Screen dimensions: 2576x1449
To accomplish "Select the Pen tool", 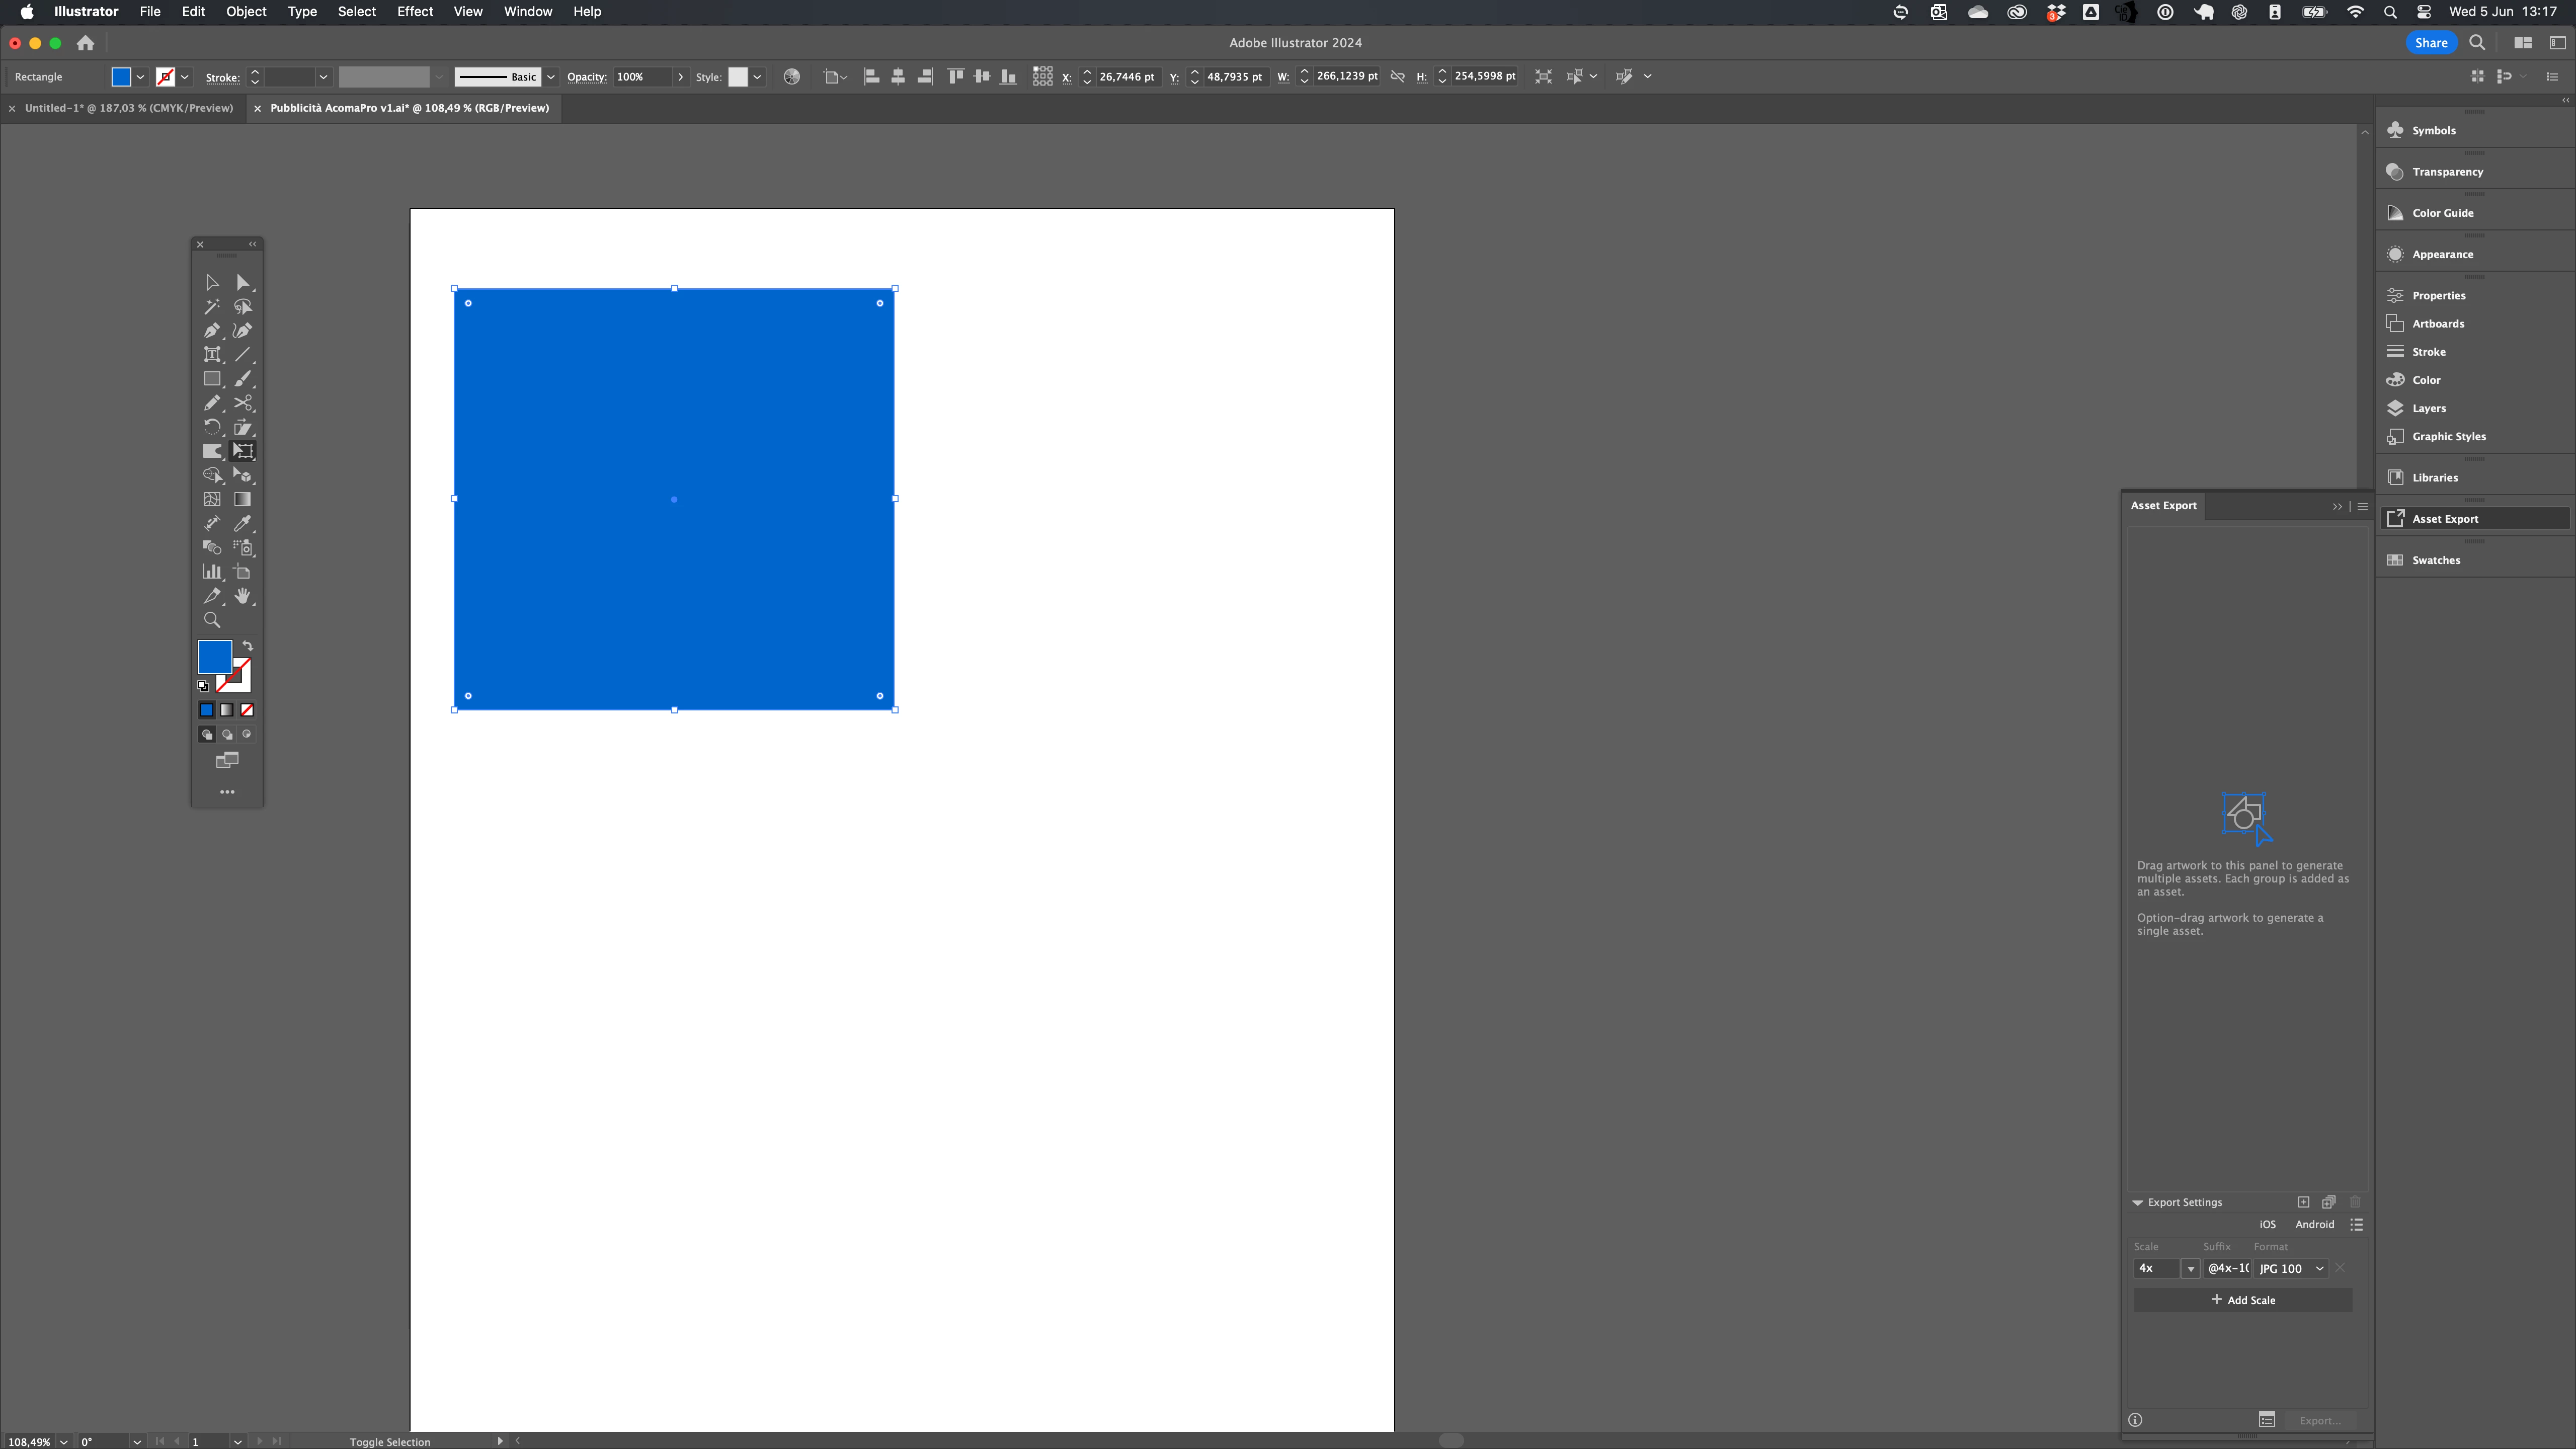I will click(x=212, y=331).
